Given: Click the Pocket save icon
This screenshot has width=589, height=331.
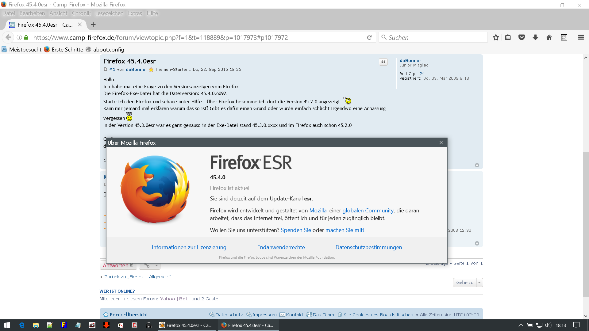Looking at the screenshot, I should click(522, 37).
